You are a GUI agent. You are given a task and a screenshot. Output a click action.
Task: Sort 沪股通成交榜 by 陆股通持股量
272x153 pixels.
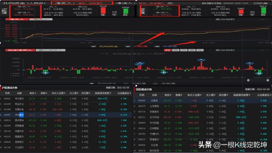[x=103, y=93]
